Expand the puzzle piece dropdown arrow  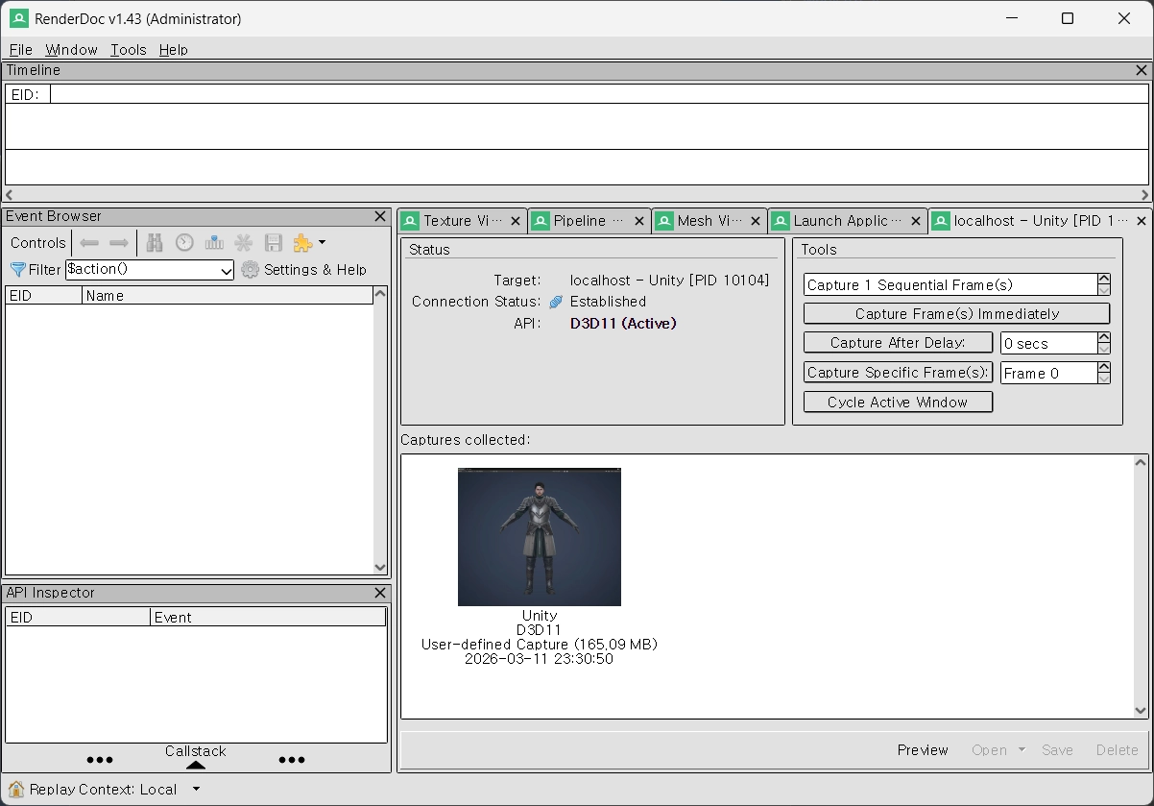tap(322, 243)
